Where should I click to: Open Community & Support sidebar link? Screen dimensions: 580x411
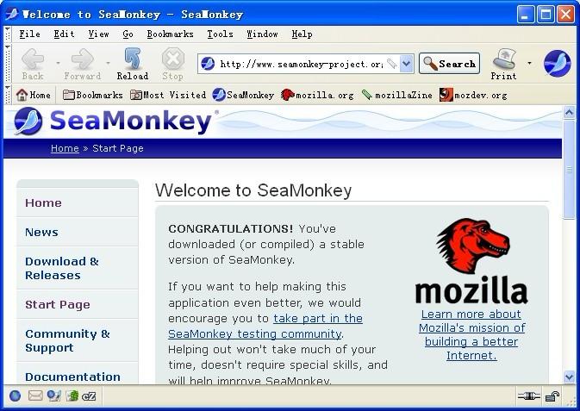(68, 340)
